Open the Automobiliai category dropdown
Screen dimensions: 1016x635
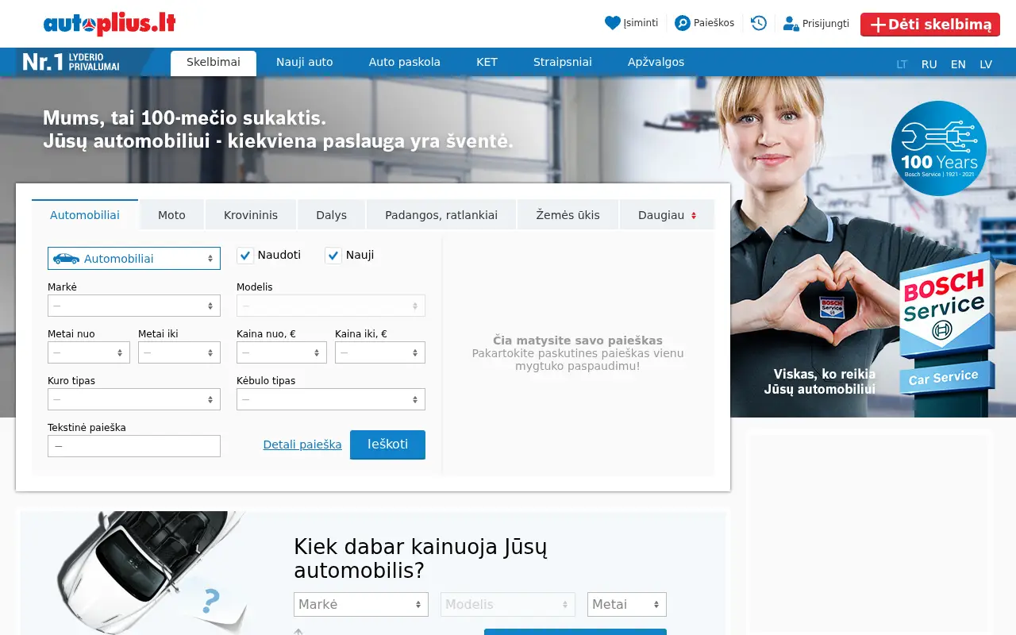134,258
